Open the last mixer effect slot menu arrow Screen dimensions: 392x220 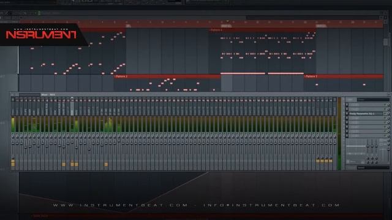click(347, 136)
